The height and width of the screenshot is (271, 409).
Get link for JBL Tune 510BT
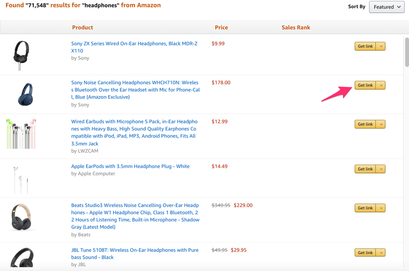[x=365, y=252]
